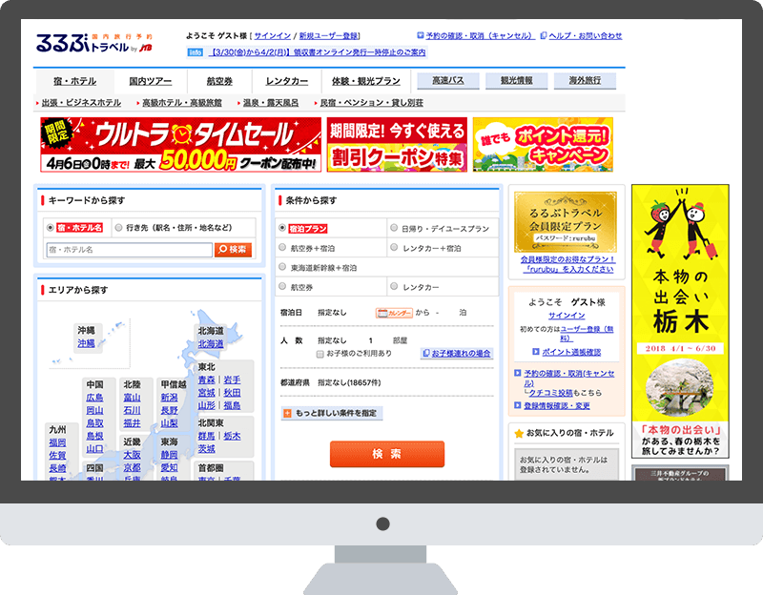
Task: Click the 宿・ホテル名 keyword input field
Action: (x=129, y=250)
